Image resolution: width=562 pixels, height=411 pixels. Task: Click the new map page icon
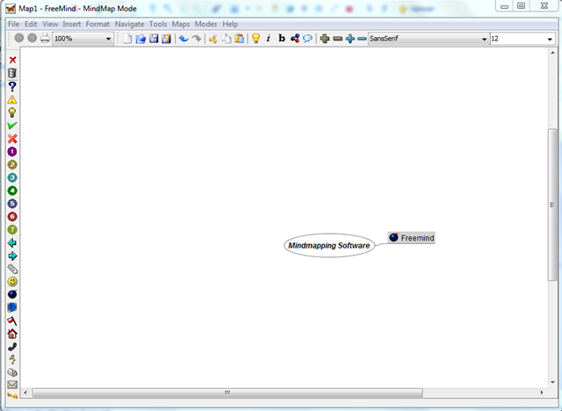(127, 39)
